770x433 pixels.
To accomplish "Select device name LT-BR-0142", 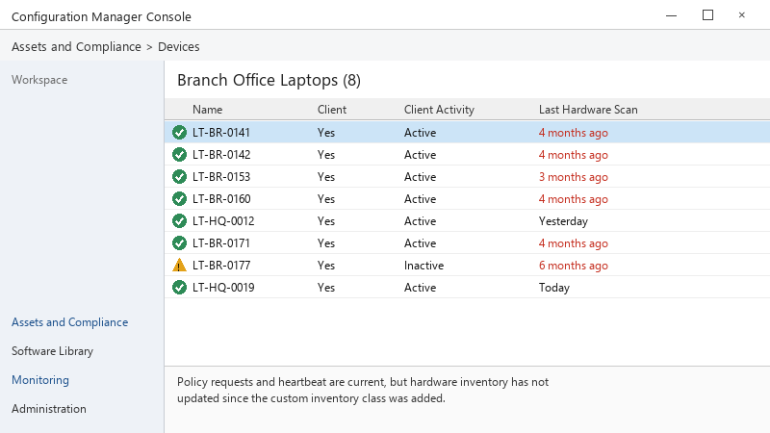I will click(221, 155).
